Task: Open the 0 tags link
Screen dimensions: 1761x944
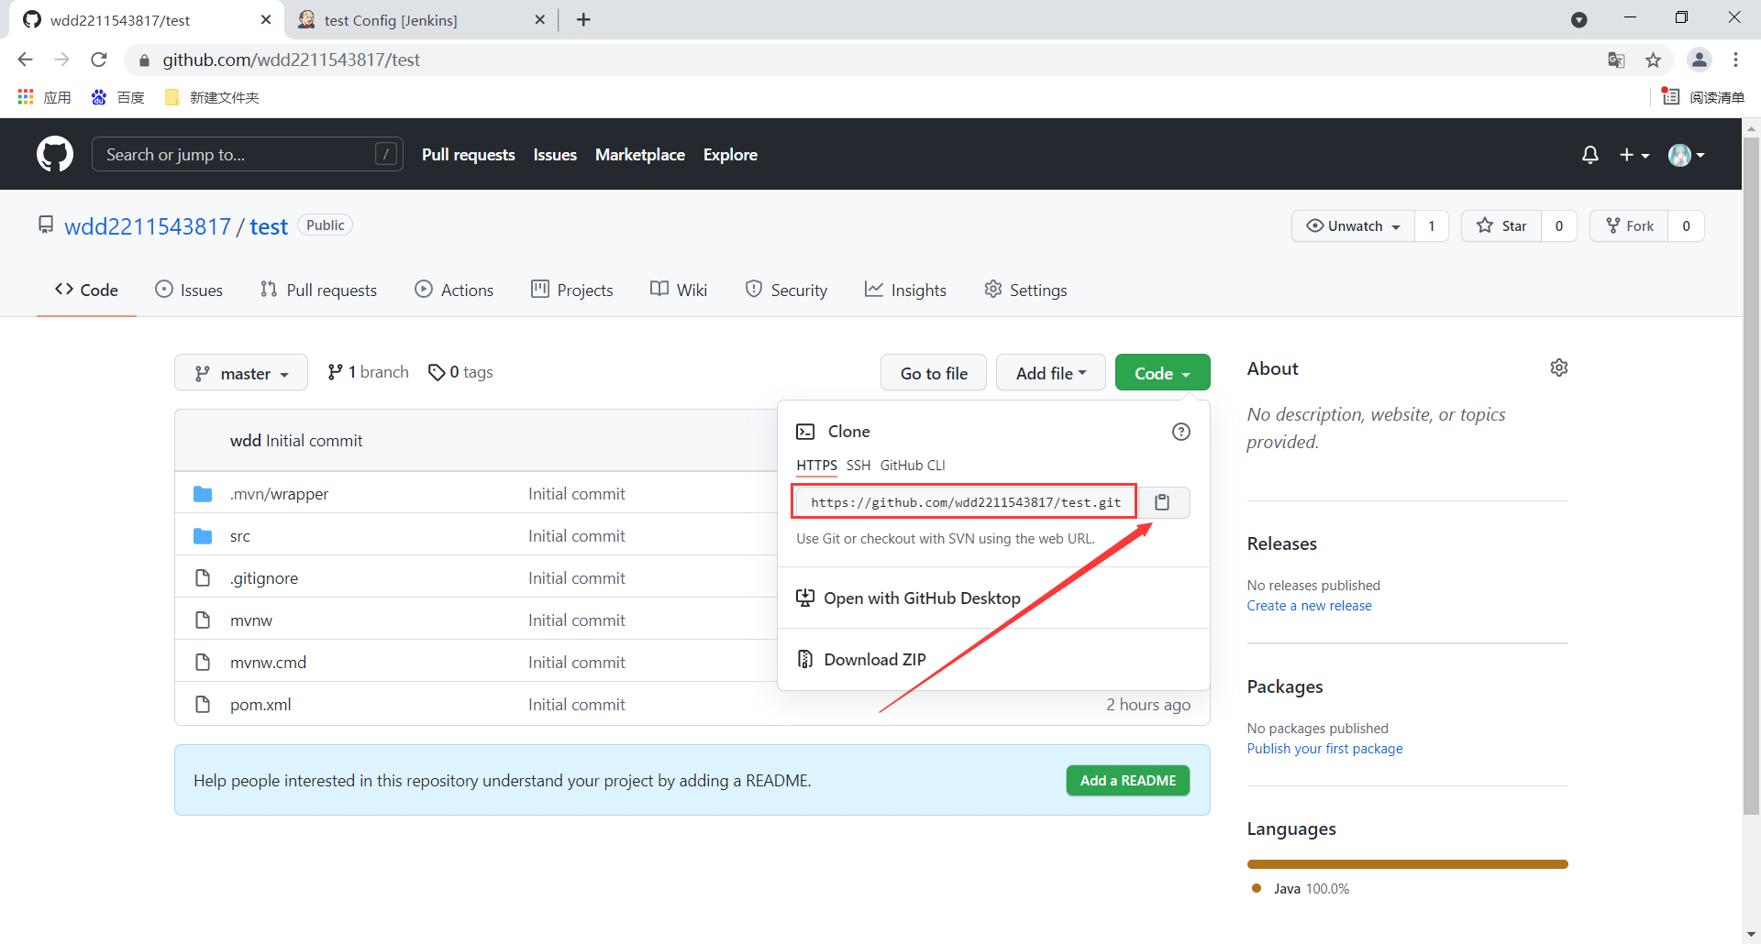Action: (x=460, y=372)
